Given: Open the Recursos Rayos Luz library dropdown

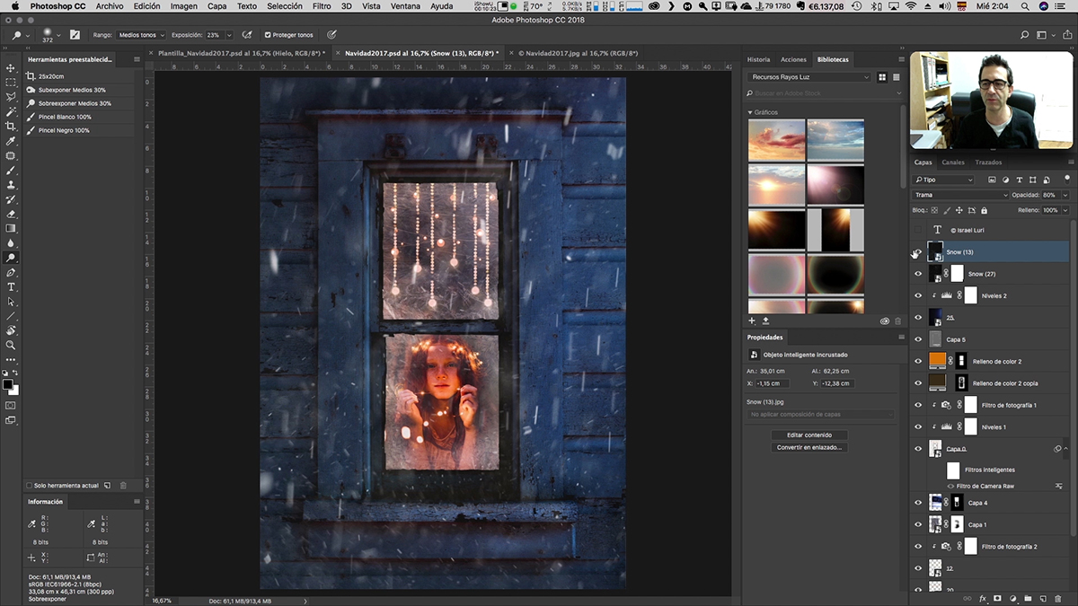Looking at the screenshot, I should (x=810, y=77).
